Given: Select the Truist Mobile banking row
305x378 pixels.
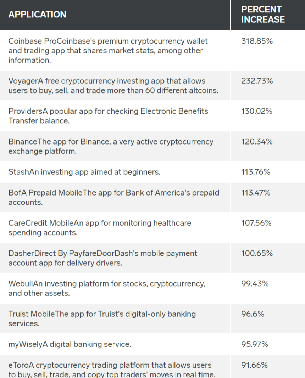Looking at the screenshot, I should click(102, 319).
